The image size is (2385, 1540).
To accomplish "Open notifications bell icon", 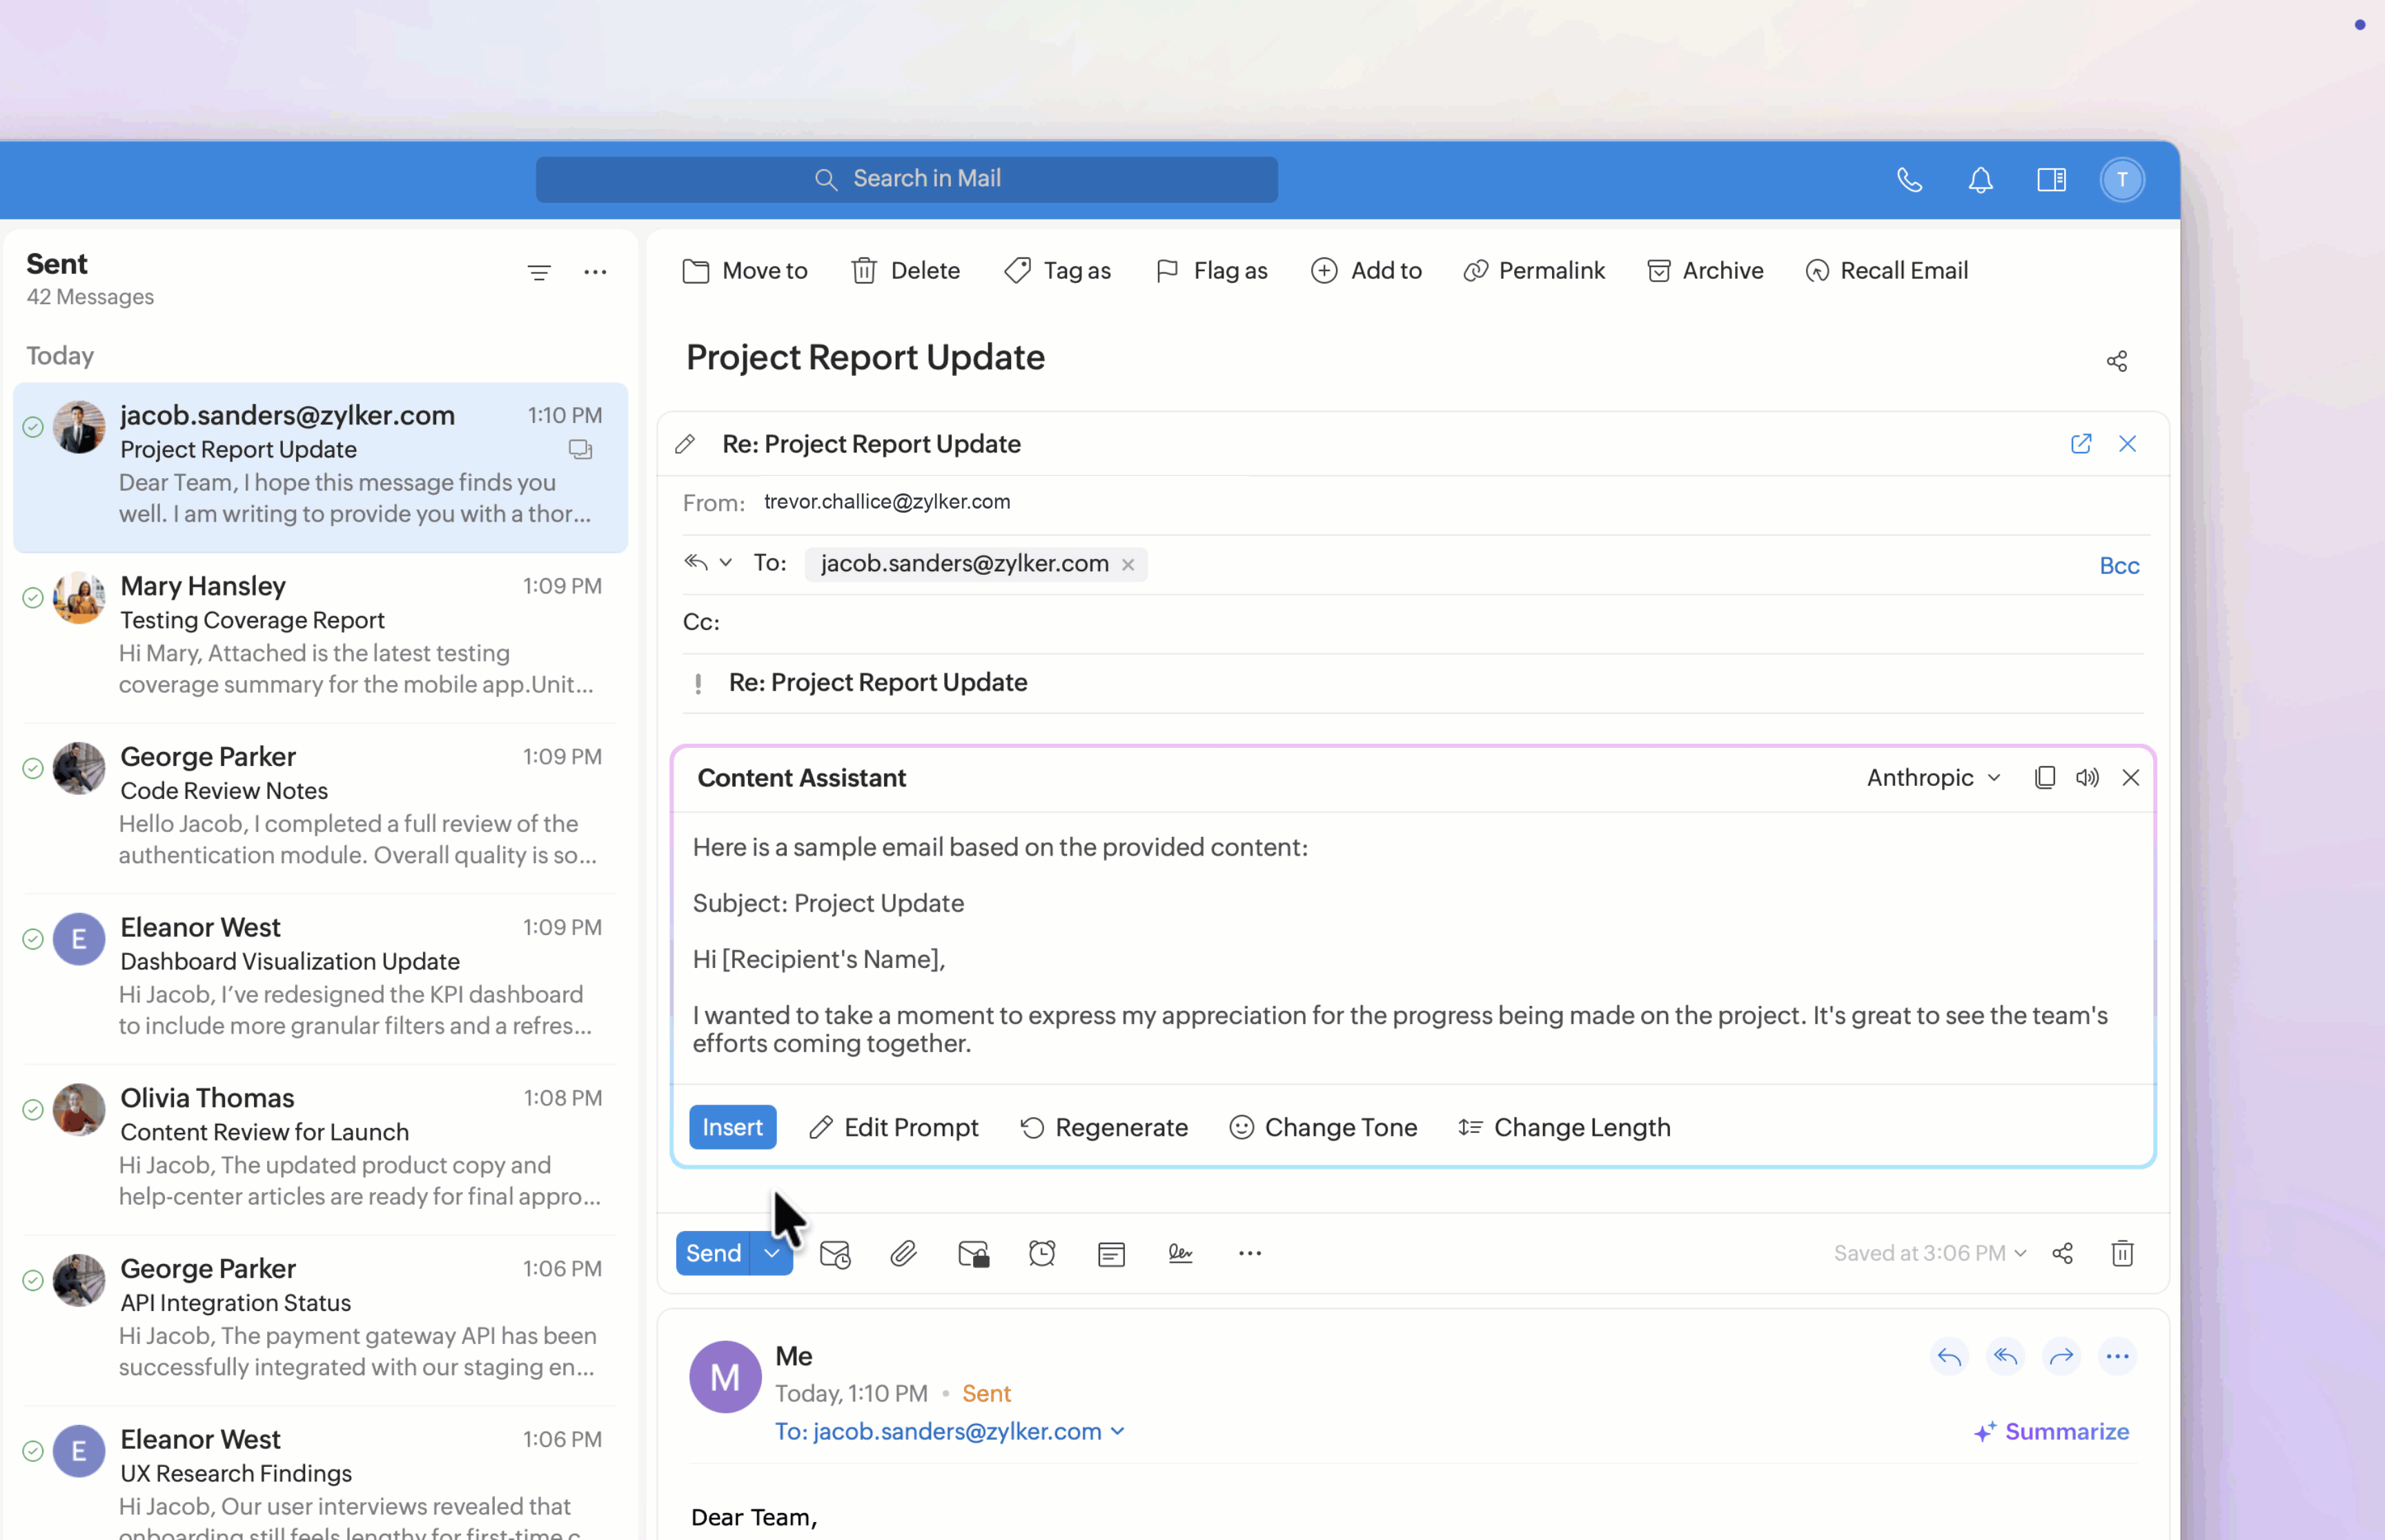I will [1980, 180].
